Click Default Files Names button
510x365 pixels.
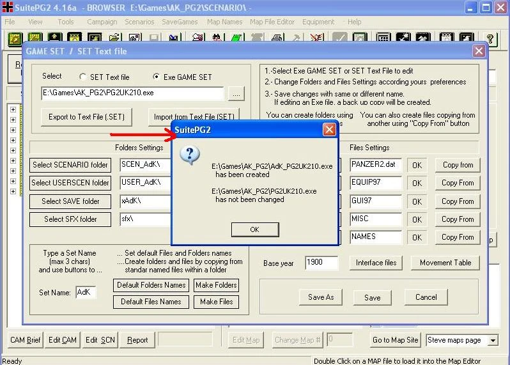(x=151, y=302)
